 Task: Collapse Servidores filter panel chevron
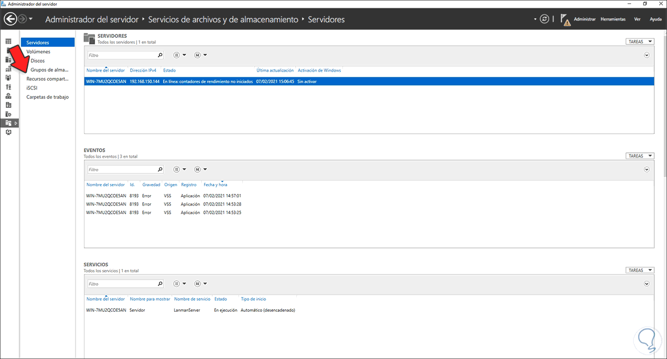647,55
